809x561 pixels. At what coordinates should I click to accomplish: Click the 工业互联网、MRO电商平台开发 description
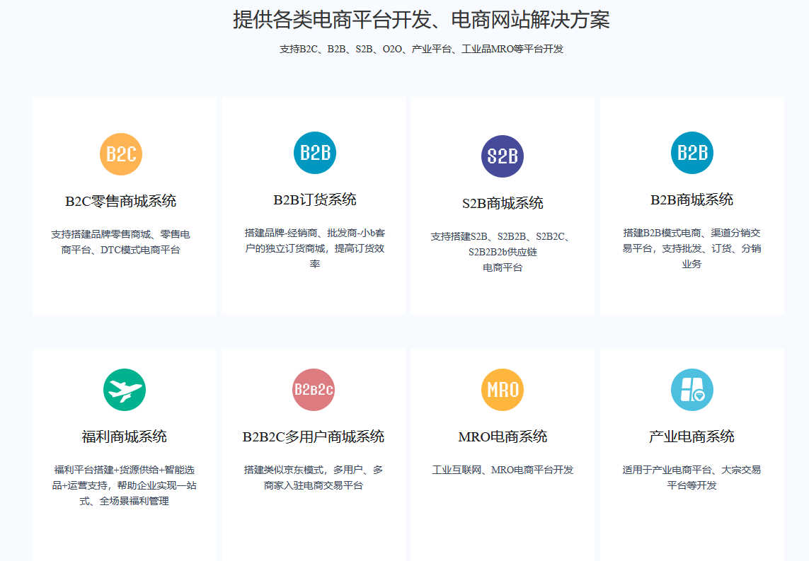(x=503, y=470)
